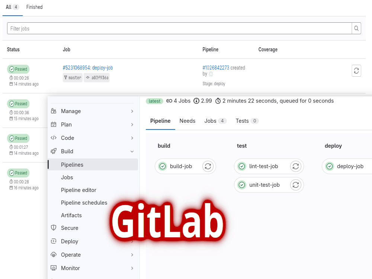Click the Operate sidebar icon
This screenshot has height=279, width=372.
54,254
